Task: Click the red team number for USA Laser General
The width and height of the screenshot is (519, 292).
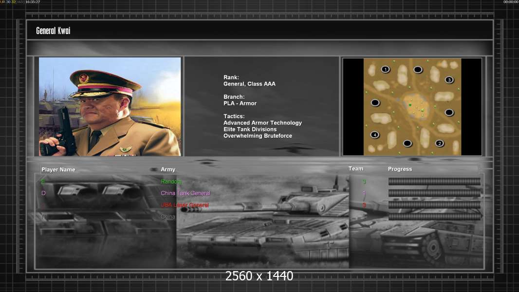Action: click(364, 205)
